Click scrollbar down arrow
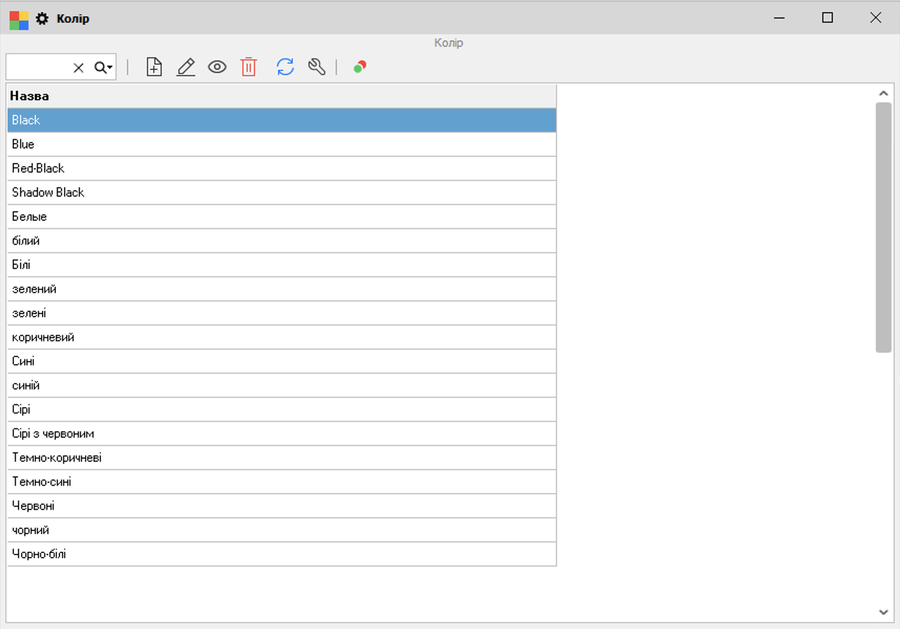This screenshot has width=900, height=629. click(883, 612)
